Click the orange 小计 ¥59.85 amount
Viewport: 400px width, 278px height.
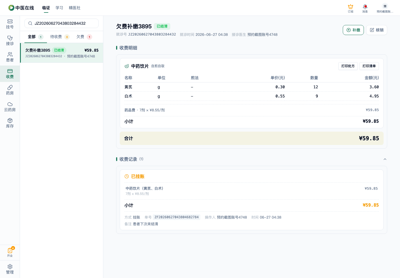371,205
